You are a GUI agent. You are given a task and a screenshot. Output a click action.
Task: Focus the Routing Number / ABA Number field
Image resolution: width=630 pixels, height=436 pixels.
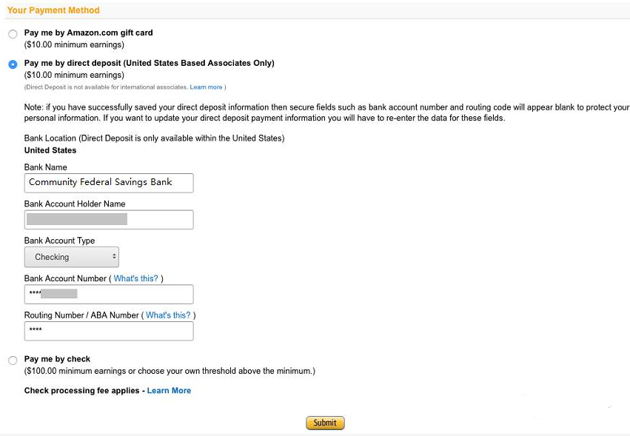coord(109,331)
